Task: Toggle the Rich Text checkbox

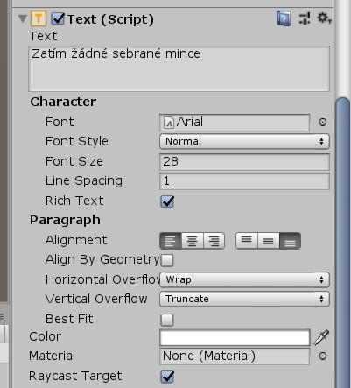Action: tap(167, 201)
